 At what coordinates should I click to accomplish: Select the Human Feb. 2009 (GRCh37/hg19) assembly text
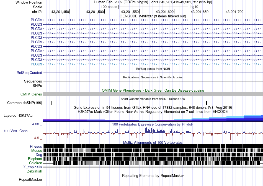pos(121,2)
